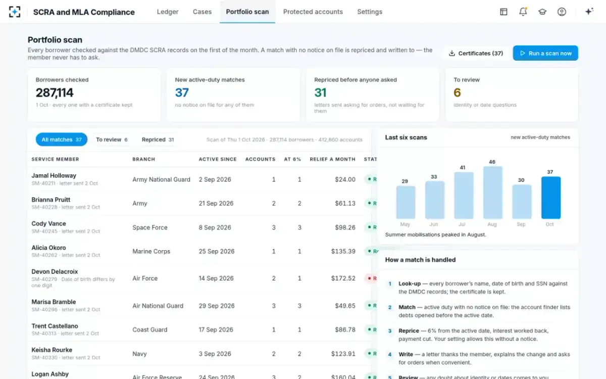
Task: Open the user profile icon
Action: [562, 12]
